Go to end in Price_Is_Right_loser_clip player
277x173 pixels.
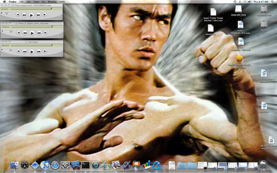tap(45, 32)
